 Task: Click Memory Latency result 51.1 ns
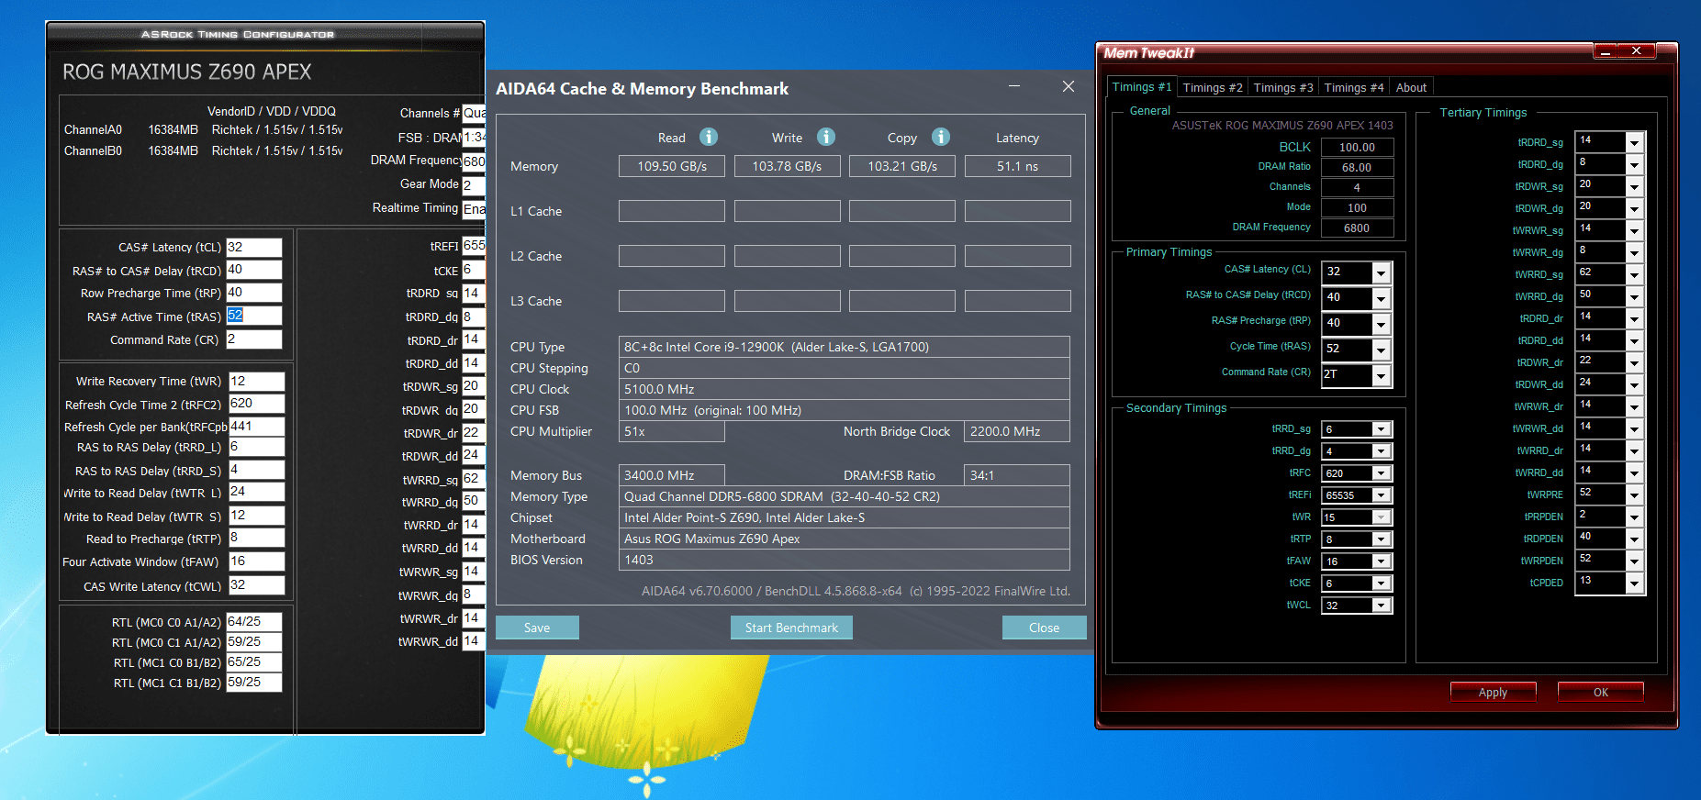click(1017, 166)
